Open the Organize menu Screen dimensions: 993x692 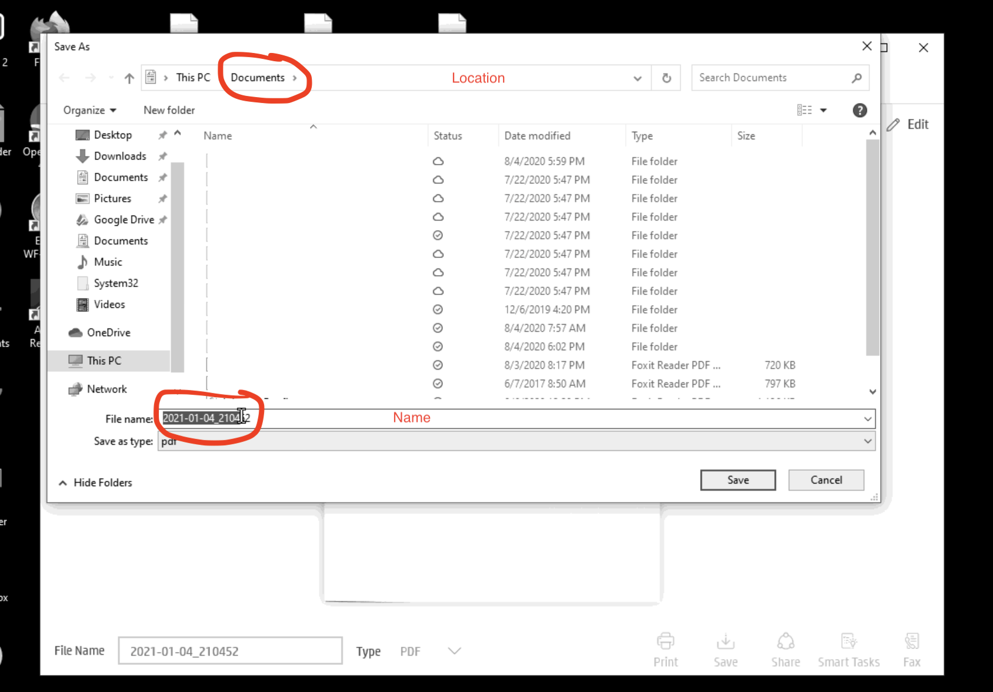click(x=89, y=111)
